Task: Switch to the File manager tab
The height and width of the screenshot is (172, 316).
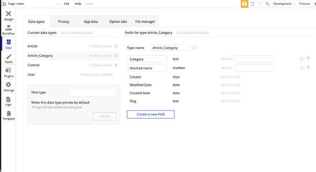Action: pos(145,21)
